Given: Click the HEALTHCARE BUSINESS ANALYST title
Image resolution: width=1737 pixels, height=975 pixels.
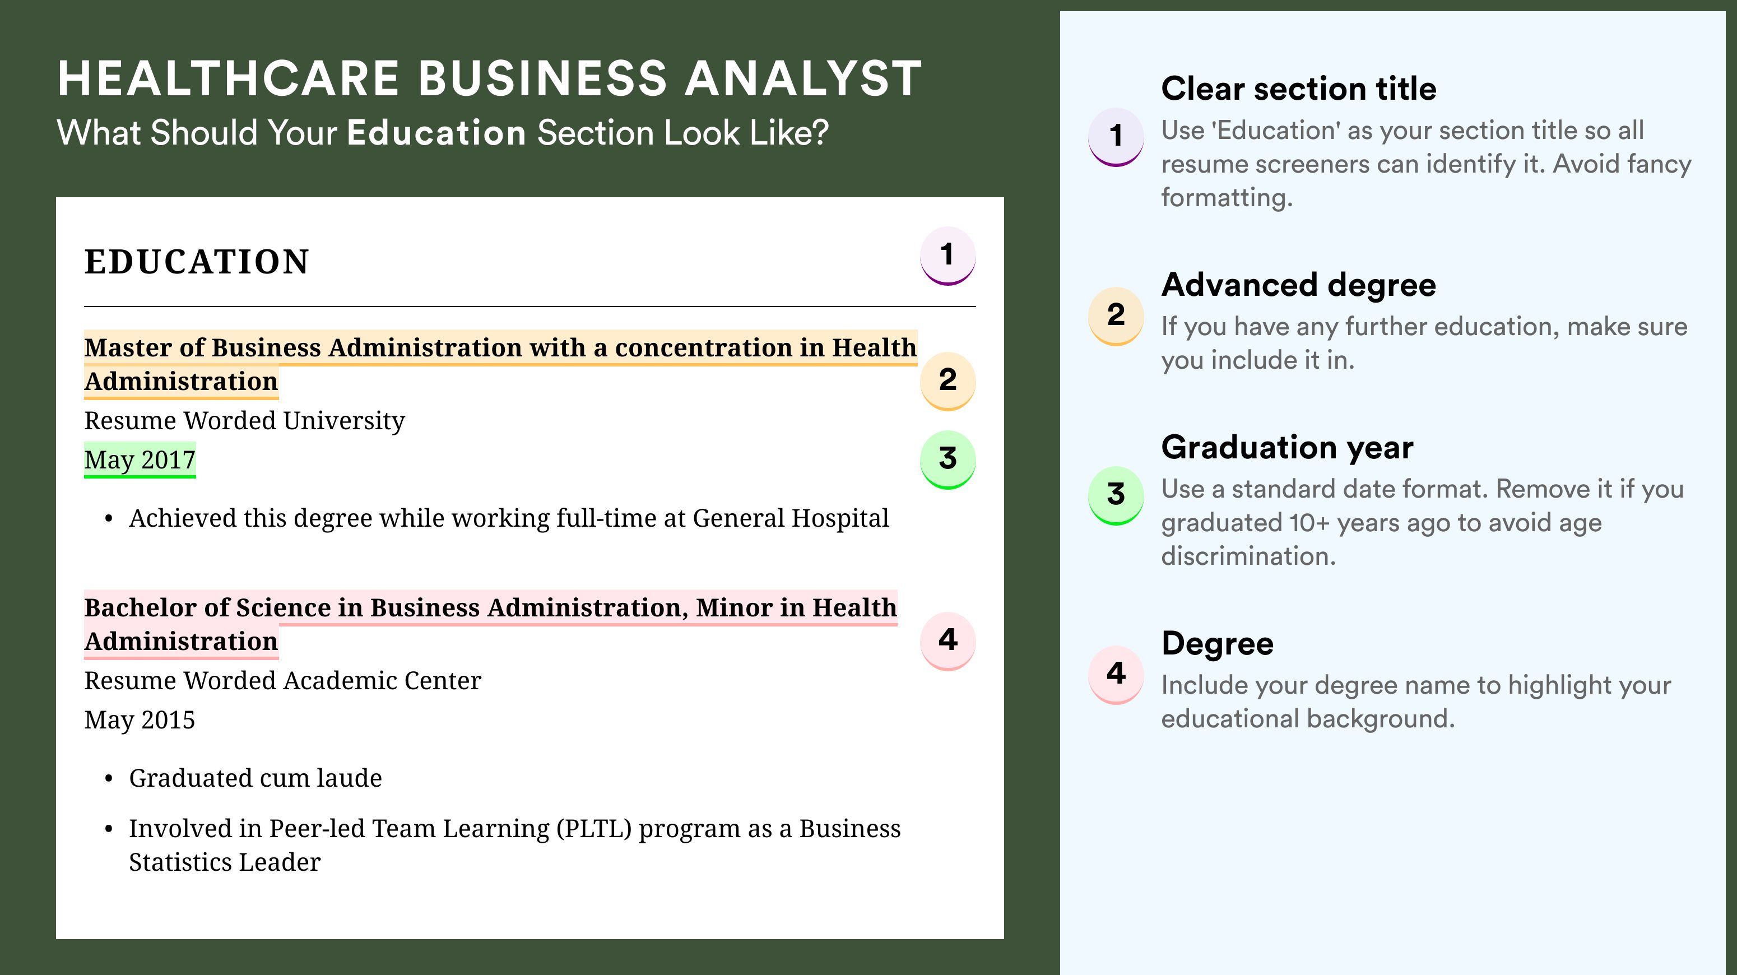Looking at the screenshot, I should [x=490, y=78].
